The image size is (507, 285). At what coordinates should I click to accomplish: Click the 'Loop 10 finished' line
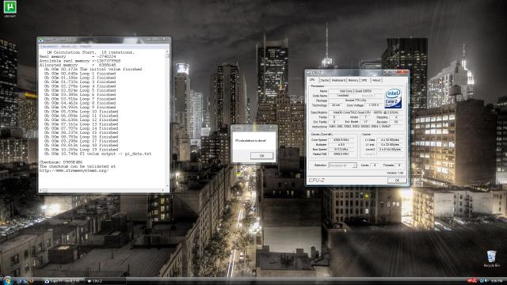[81, 112]
